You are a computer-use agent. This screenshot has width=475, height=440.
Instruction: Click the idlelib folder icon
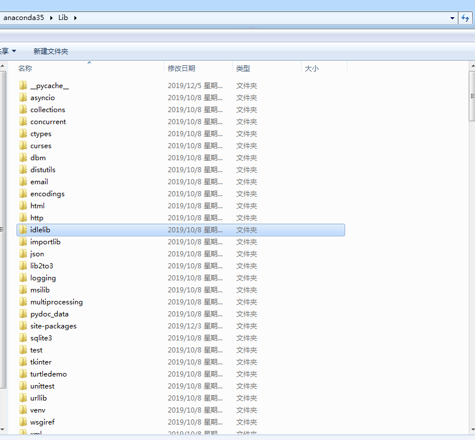23,230
